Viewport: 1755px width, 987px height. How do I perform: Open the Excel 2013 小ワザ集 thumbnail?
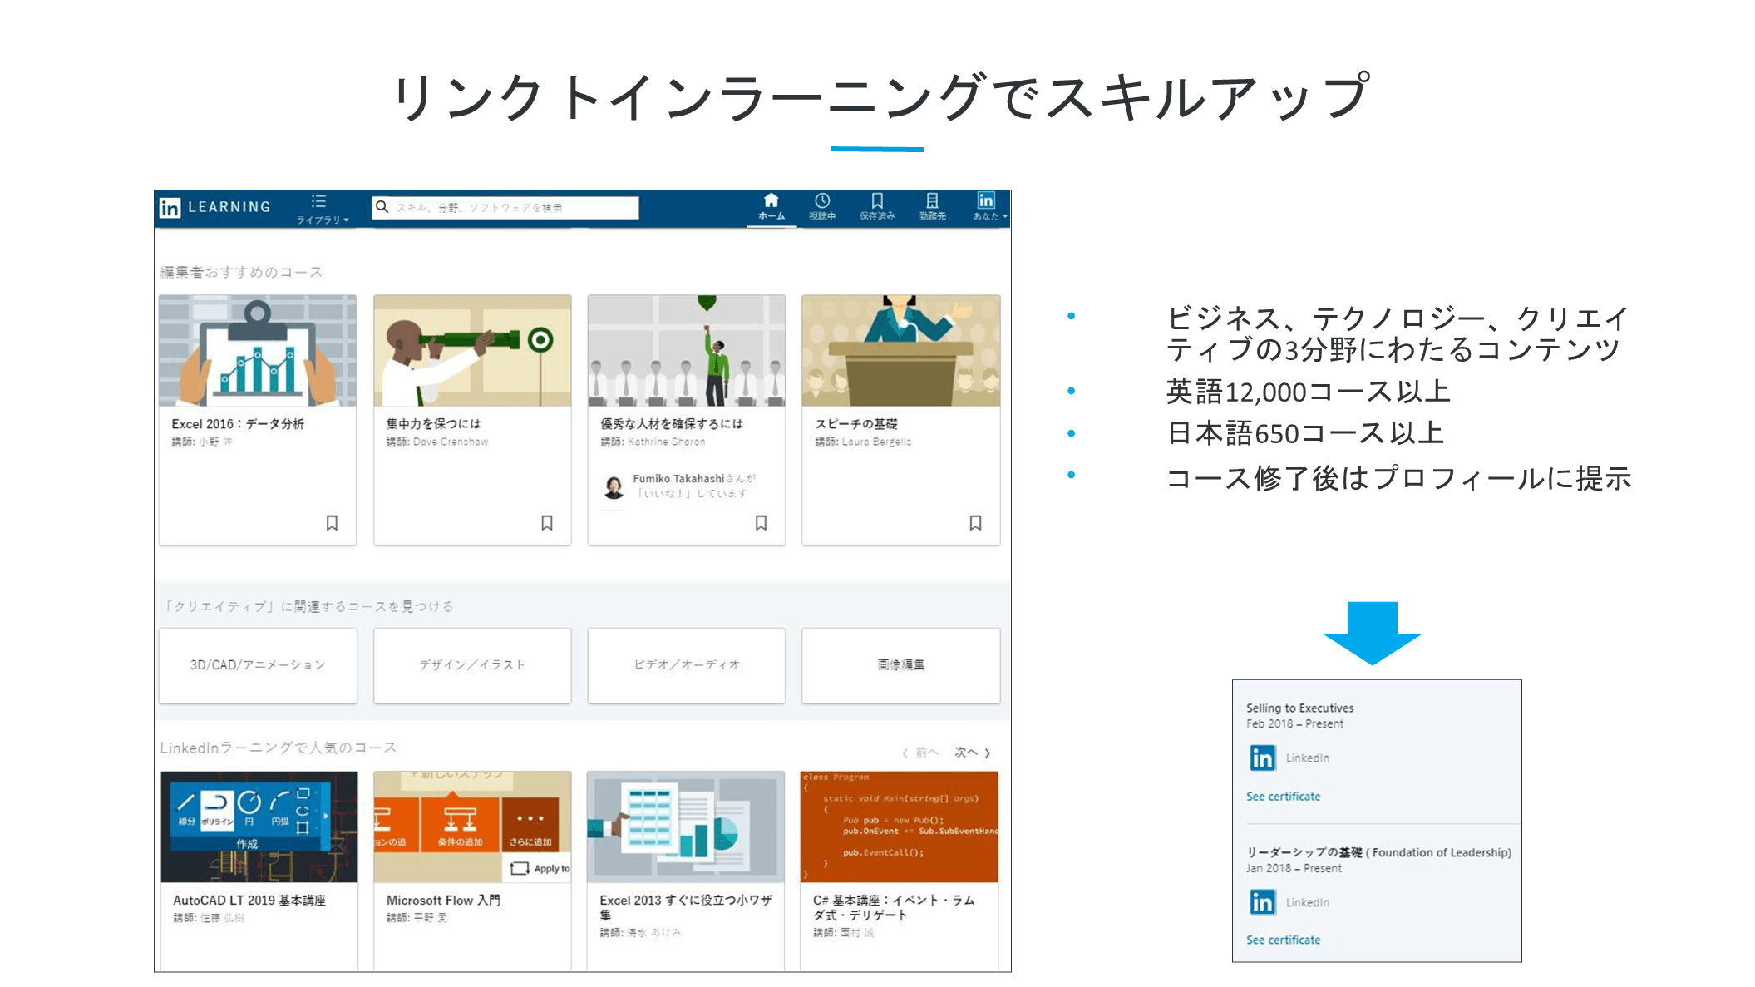click(x=686, y=827)
